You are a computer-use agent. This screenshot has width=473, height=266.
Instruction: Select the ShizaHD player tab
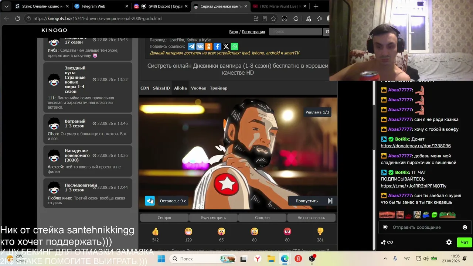[161, 88]
